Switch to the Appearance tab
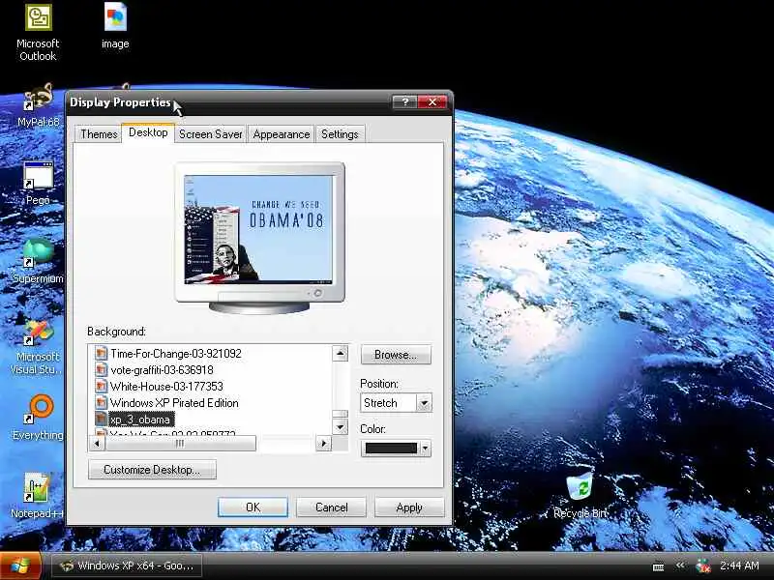774x580 pixels. tap(281, 134)
